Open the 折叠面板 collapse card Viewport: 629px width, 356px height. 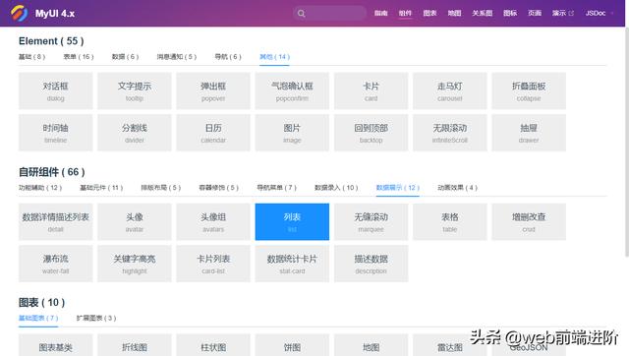coord(529,90)
